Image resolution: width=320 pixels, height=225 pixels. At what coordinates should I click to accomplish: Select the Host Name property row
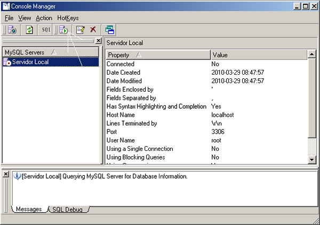(x=206, y=115)
